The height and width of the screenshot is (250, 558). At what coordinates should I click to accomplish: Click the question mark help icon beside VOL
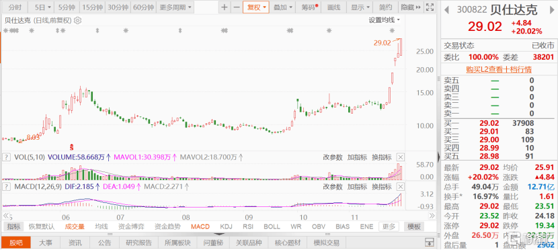[6, 157]
